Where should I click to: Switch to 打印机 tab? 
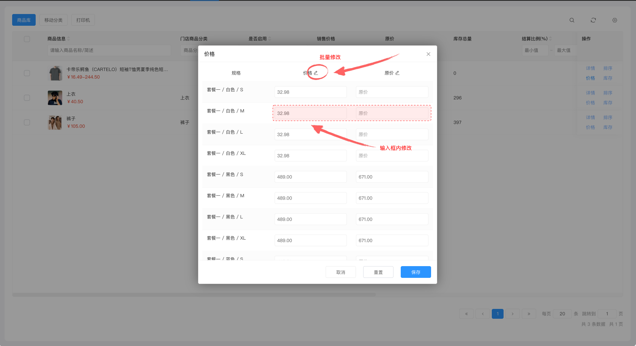point(83,20)
